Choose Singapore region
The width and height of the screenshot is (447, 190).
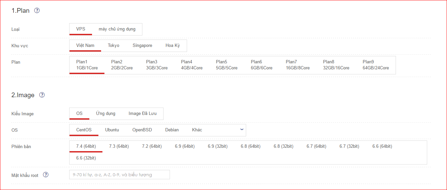pyautogui.click(x=142, y=46)
